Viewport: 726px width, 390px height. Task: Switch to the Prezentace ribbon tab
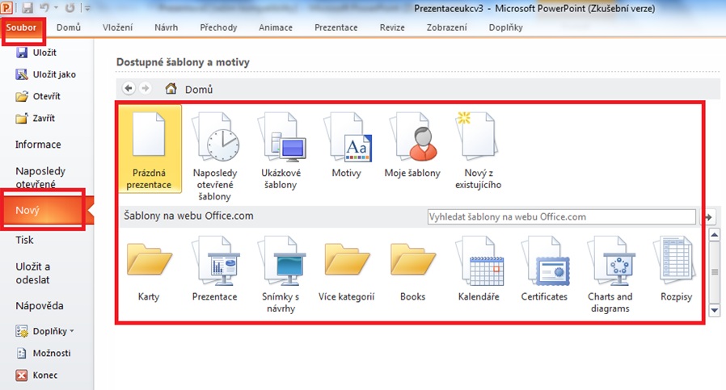point(336,27)
